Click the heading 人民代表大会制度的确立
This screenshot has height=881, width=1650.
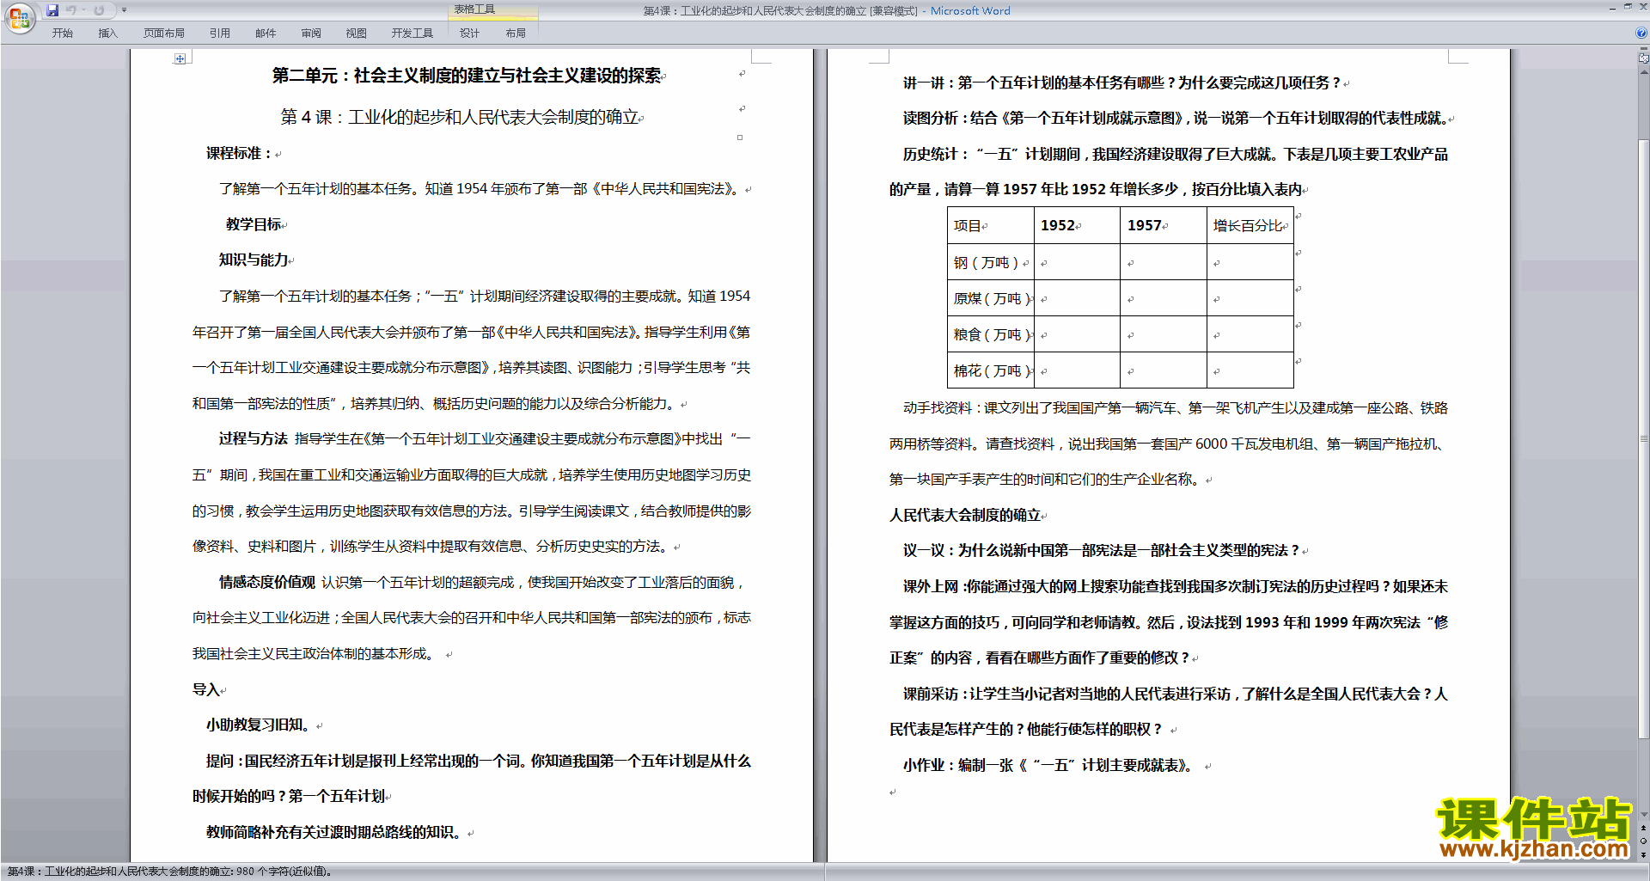point(965,515)
